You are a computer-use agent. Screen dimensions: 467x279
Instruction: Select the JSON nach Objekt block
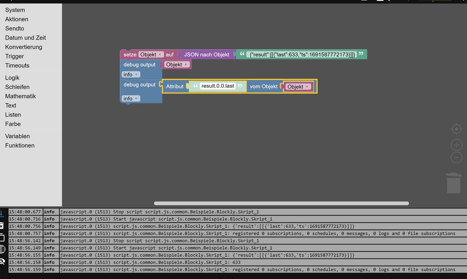pyautogui.click(x=207, y=55)
